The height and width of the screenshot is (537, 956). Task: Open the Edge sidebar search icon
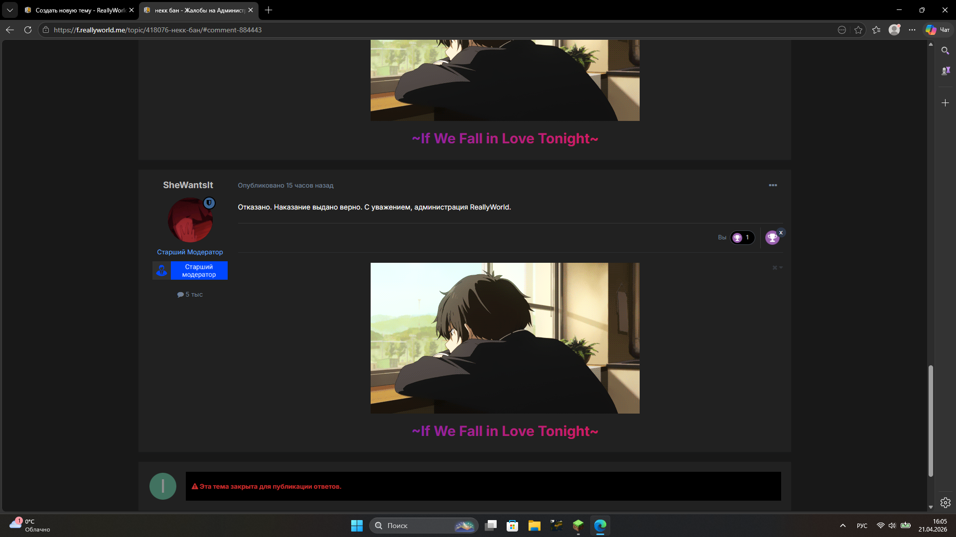point(945,51)
